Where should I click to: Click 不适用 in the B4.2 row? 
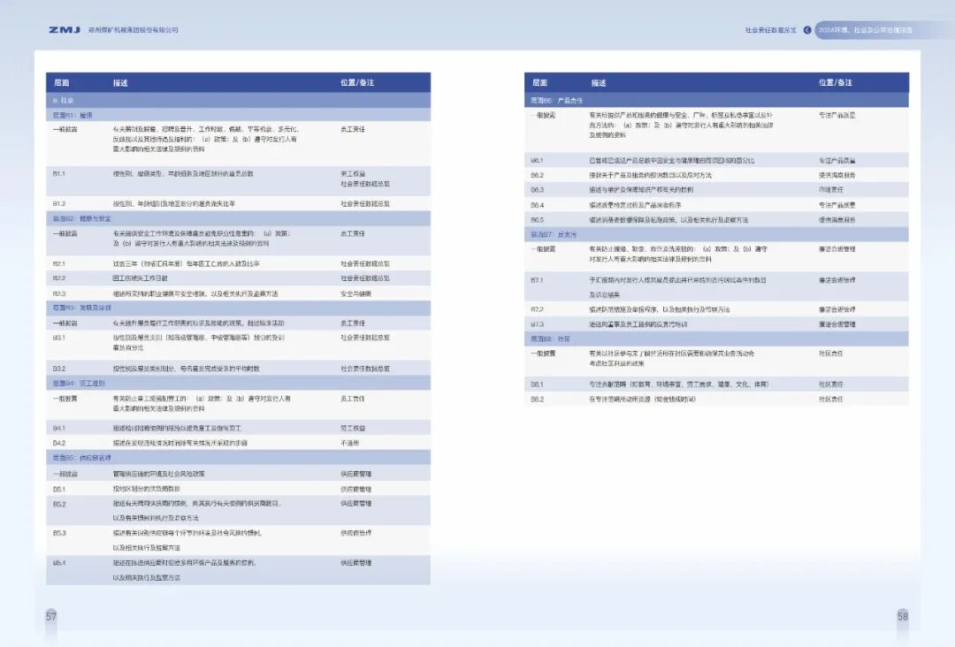tap(349, 443)
